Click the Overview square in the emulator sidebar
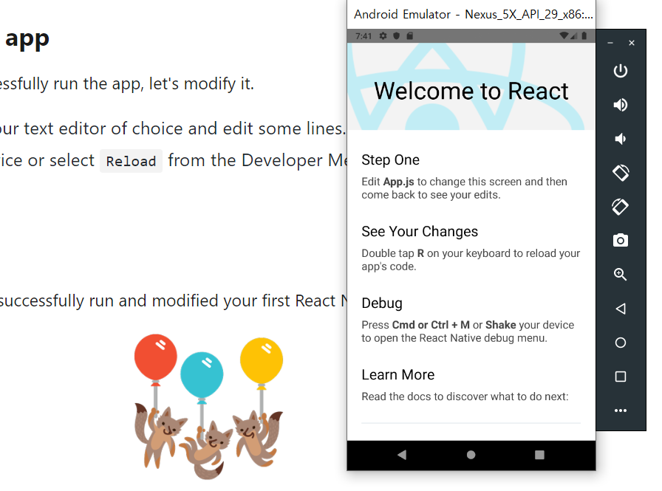Viewport: 662px width, 491px height. pyautogui.click(x=620, y=377)
